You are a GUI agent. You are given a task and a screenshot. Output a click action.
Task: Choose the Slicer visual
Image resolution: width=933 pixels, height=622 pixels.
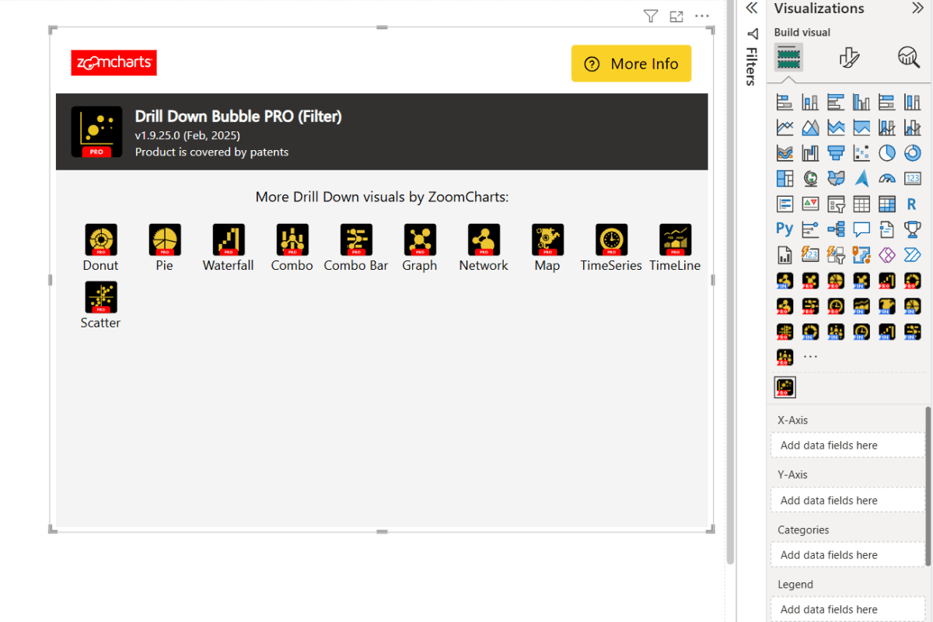[x=836, y=204]
